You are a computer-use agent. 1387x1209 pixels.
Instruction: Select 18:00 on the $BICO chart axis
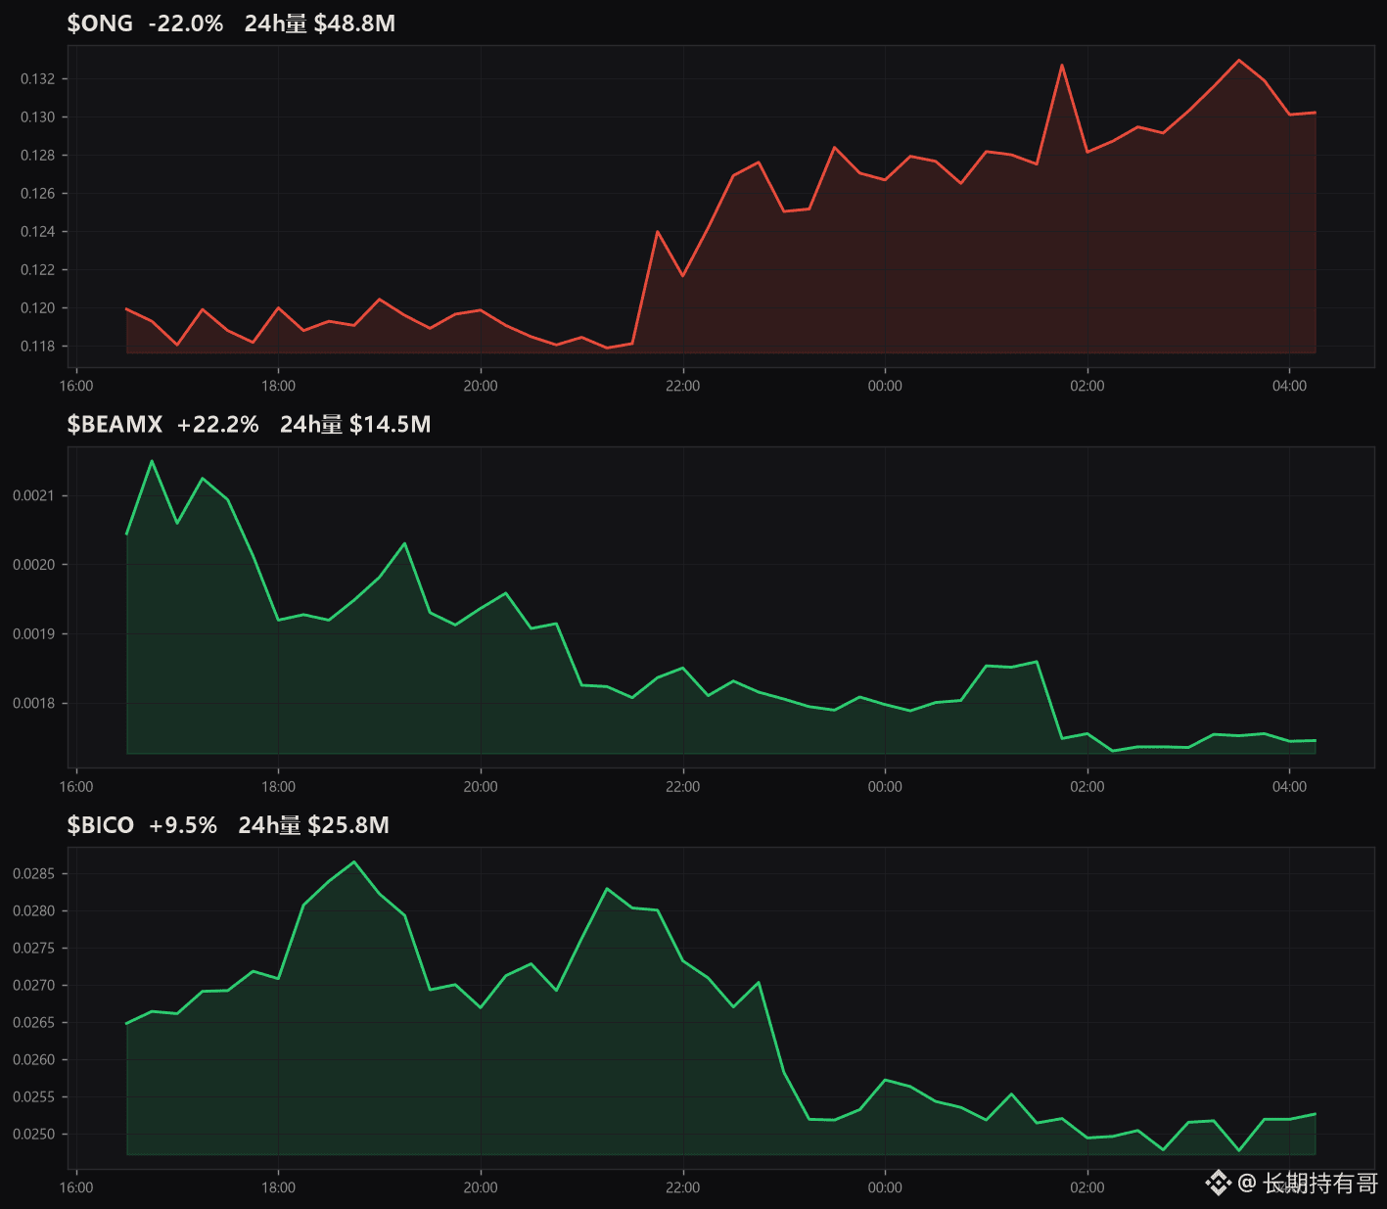pos(278,1187)
